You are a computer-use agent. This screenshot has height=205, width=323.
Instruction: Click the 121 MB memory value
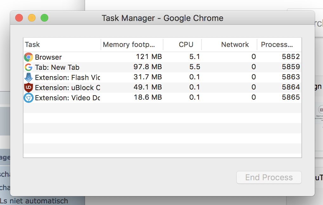(x=149, y=57)
